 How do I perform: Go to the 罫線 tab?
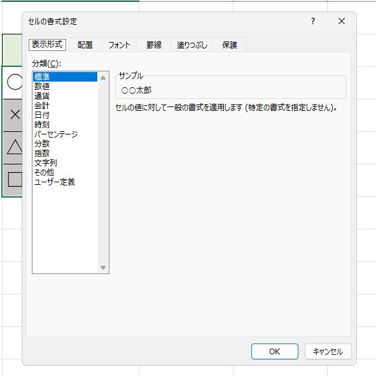(x=154, y=45)
